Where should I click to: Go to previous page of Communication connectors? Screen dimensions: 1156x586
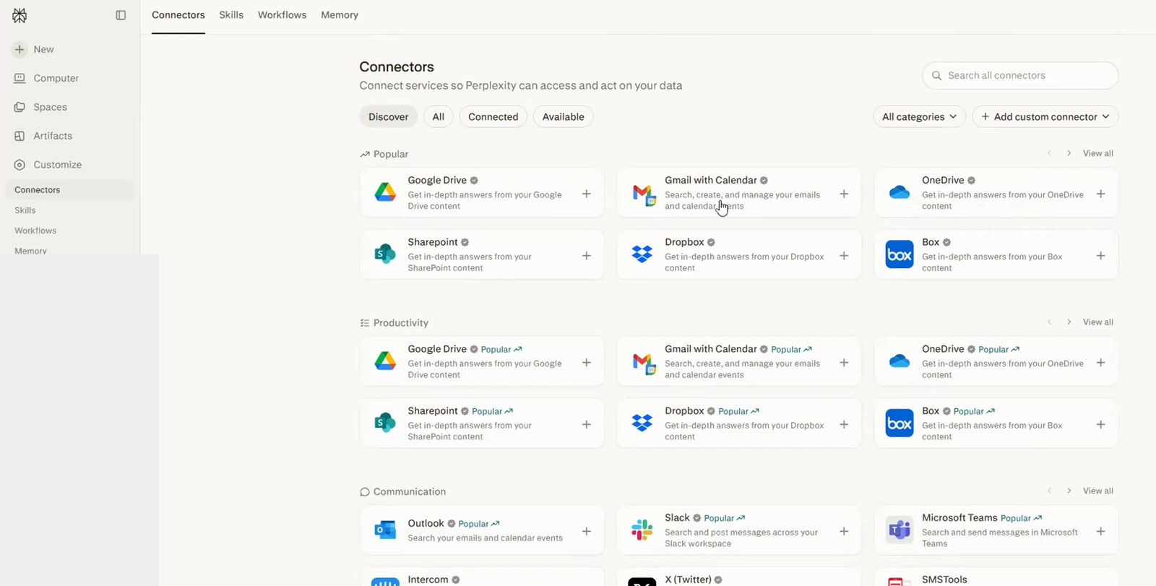pyautogui.click(x=1050, y=491)
